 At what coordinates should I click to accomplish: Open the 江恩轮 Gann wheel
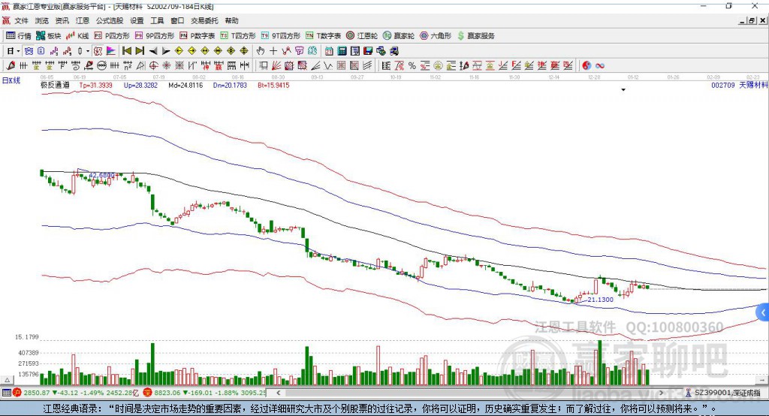362,36
